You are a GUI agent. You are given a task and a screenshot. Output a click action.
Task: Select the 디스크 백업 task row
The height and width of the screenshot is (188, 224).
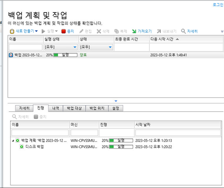116,147
